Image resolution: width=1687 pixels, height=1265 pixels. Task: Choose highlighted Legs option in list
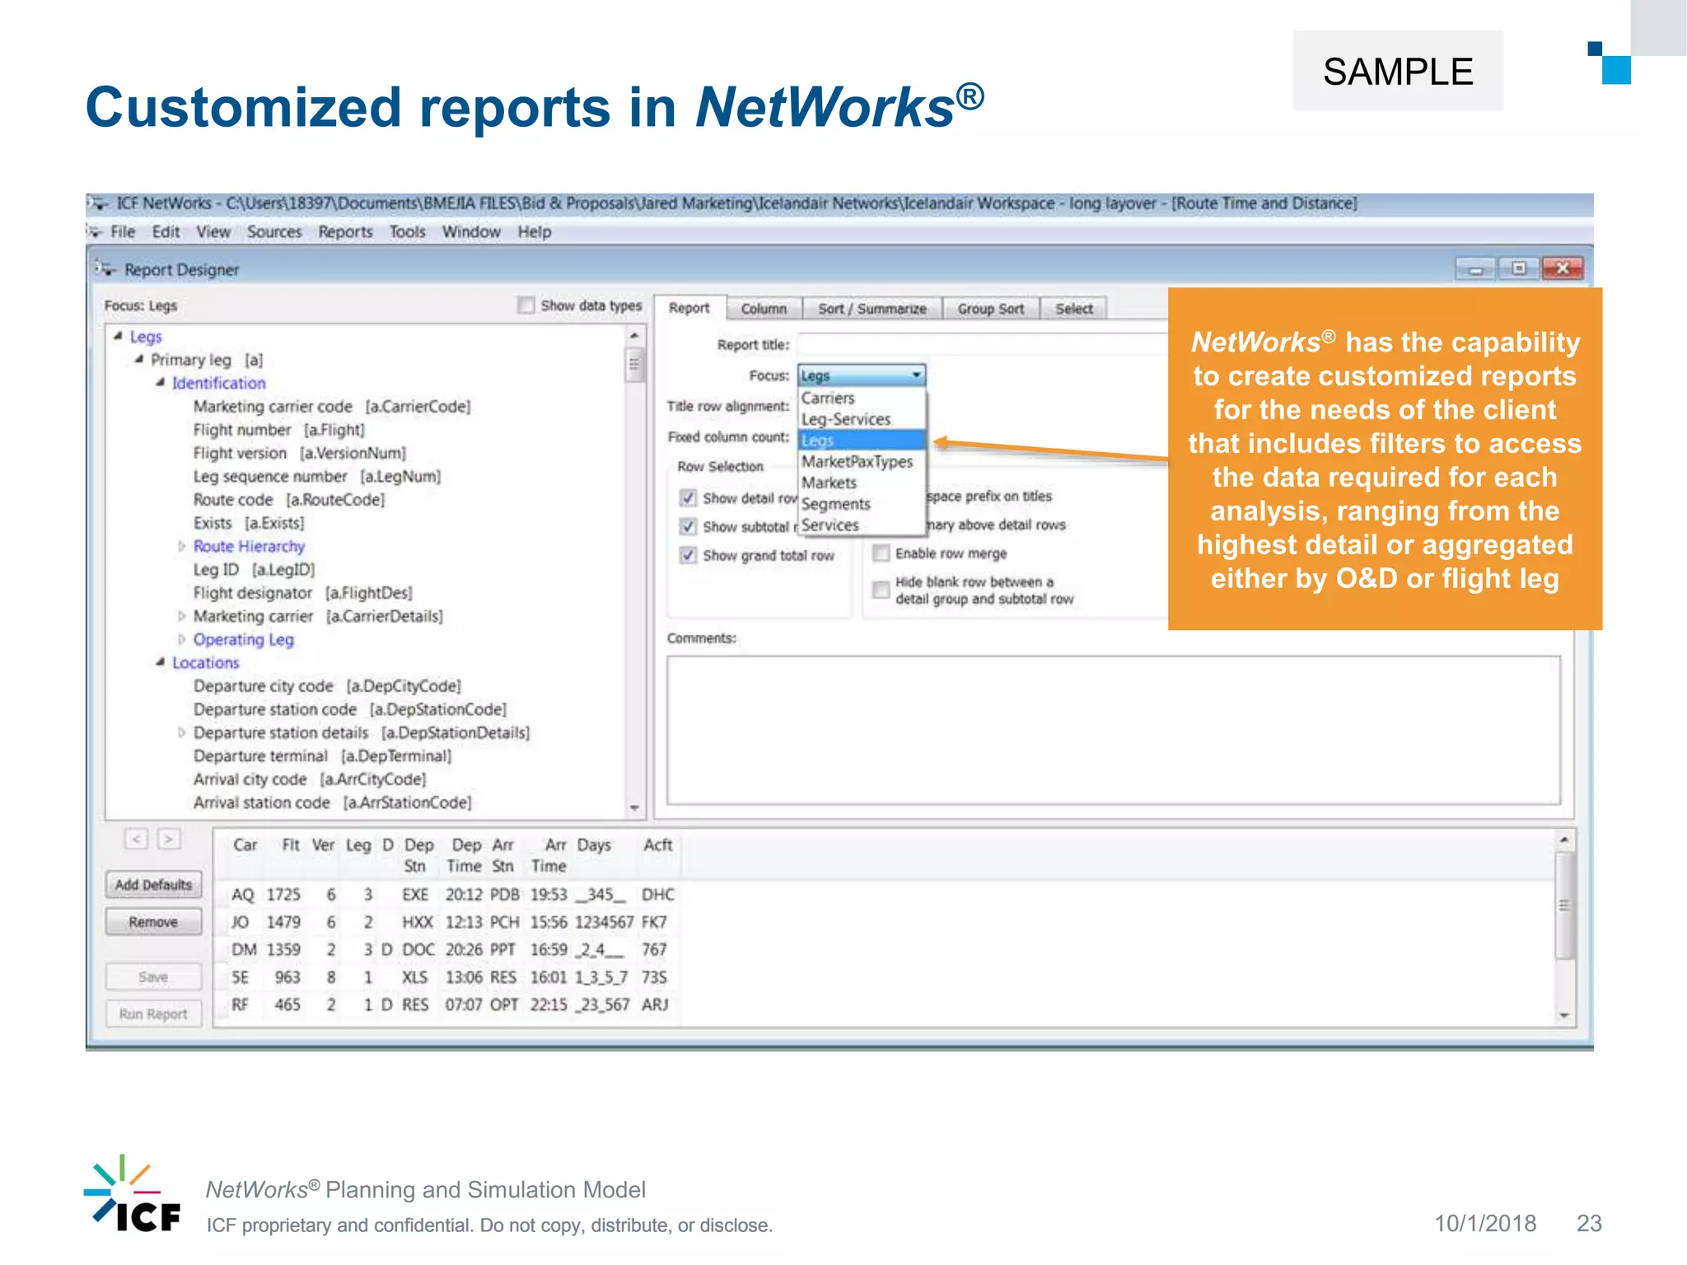[x=862, y=441]
